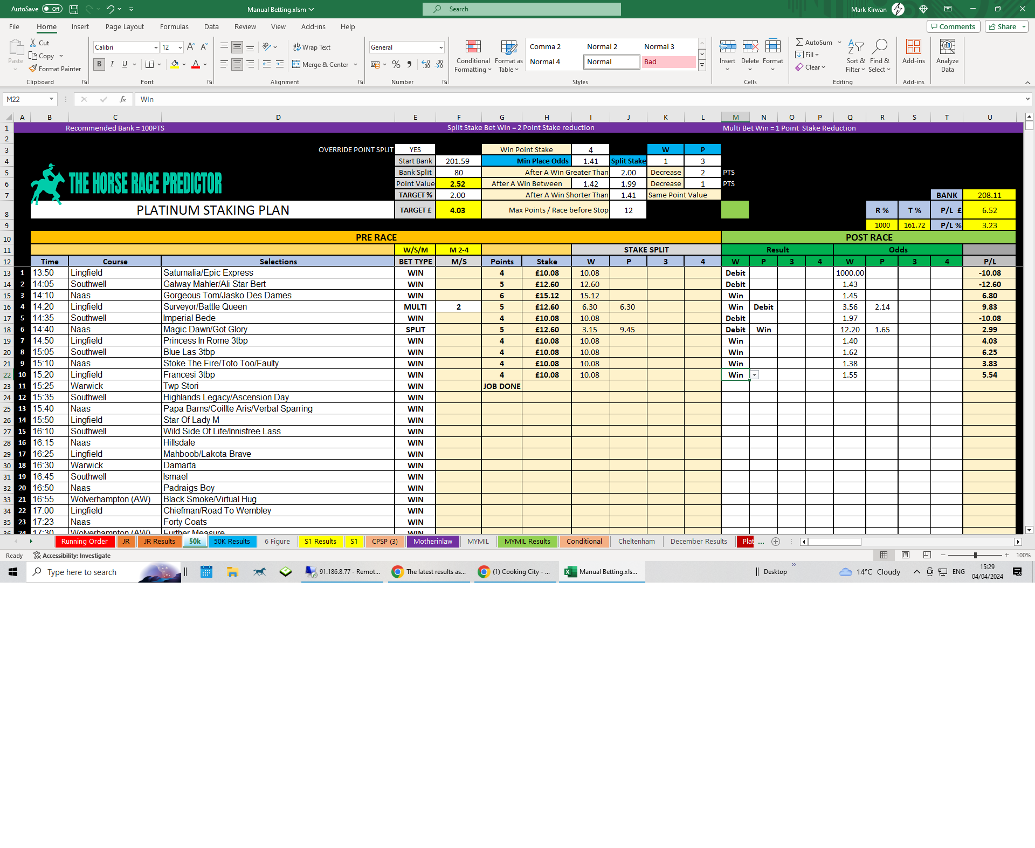Screen dimensions: 1035x848
Task: Click the Save icon in title bar
Action: (x=74, y=9)
